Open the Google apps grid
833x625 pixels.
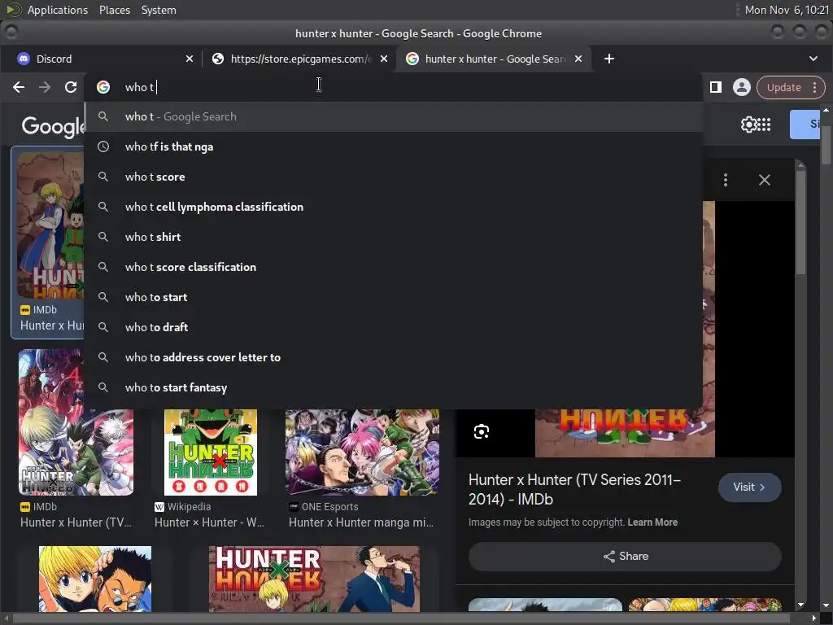tap(763, 125)
